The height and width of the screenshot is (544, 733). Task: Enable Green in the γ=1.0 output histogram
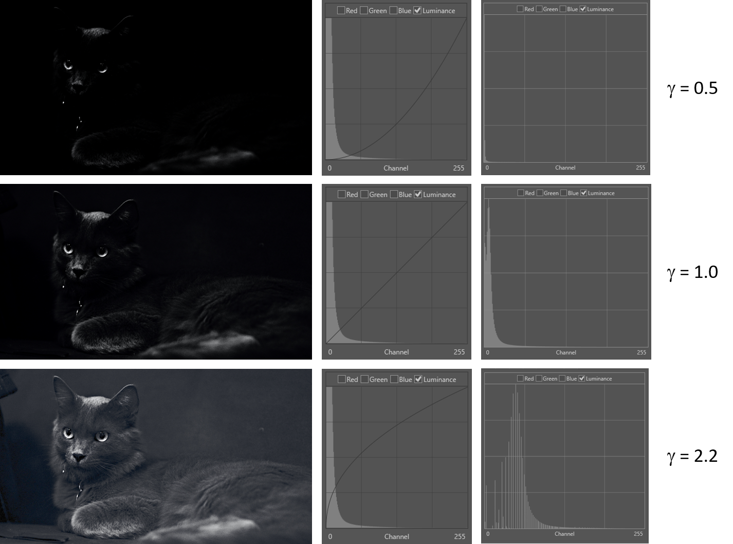(540, 193)
